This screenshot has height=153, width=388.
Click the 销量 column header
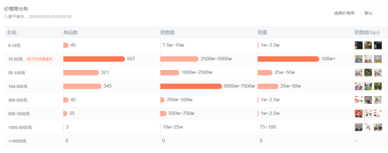262,33
